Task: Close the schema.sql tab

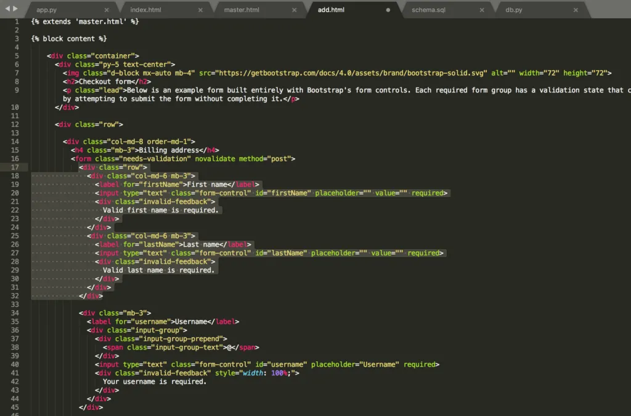Action: (x=482, y=10)
